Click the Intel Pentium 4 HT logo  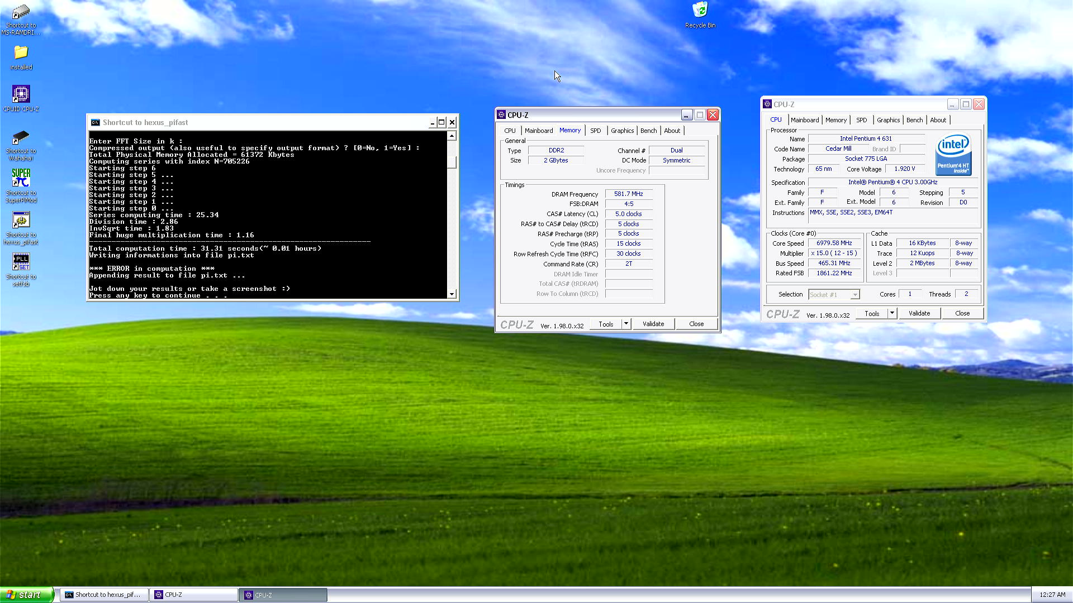pos(953,155)
